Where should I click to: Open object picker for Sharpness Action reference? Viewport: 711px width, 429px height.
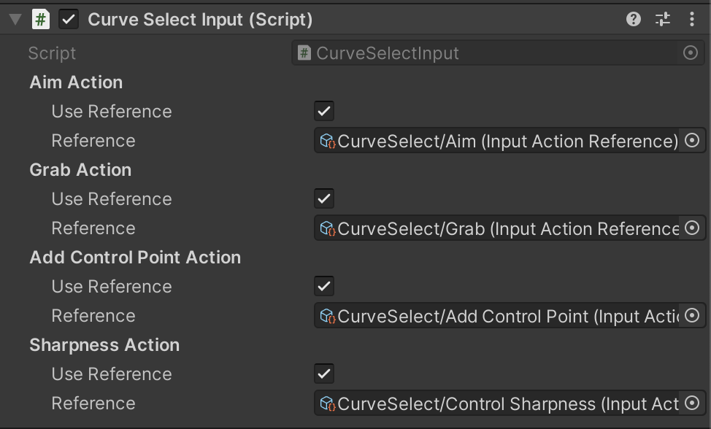coord(693,403)
